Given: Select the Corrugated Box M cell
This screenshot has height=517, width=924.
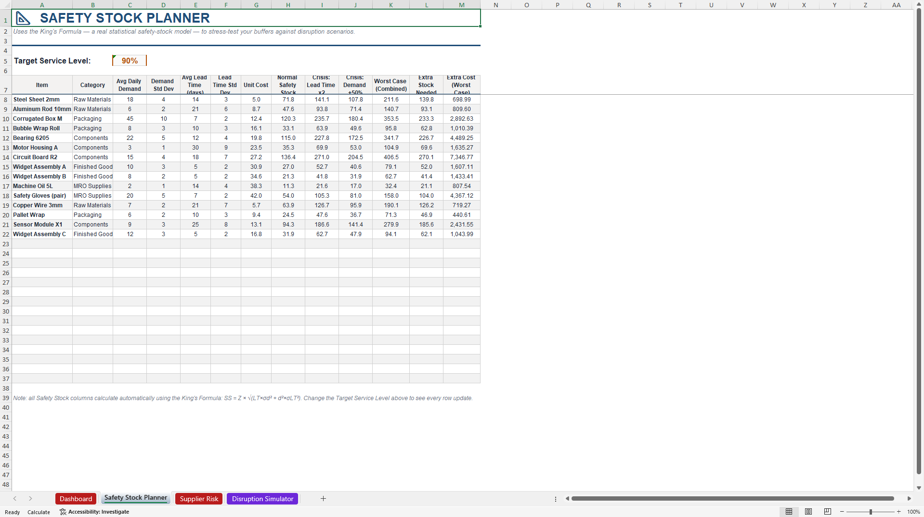Looking at the screenshot, I should tap(42, 119).
